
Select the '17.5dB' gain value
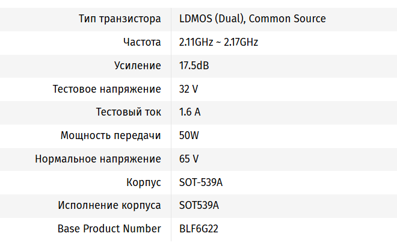(x=194, y=66)
